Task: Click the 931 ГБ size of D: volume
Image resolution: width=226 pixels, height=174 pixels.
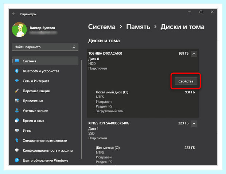Action: click(190, 92)
